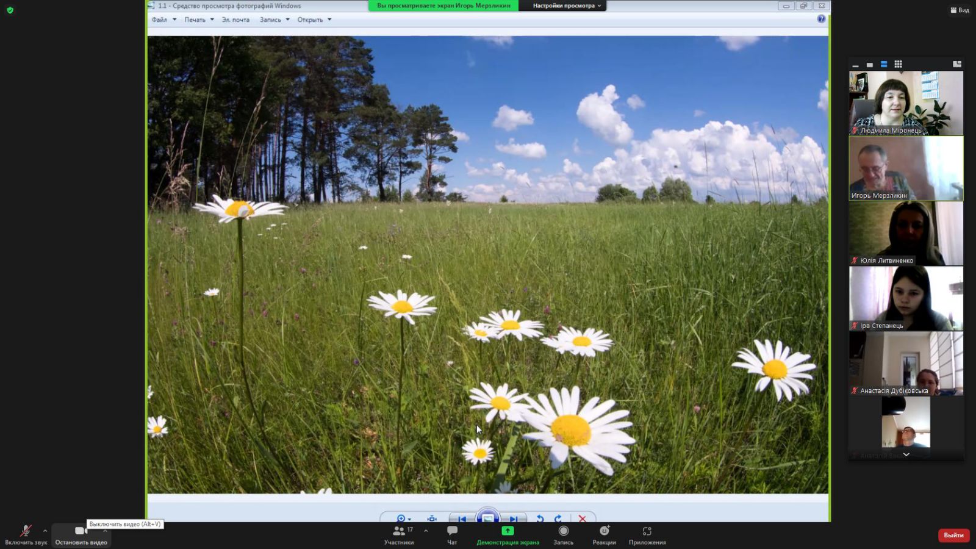This screenshot has width=976, height=549.
Task: Open the Чат chat panel
Action: pos(452,534)
